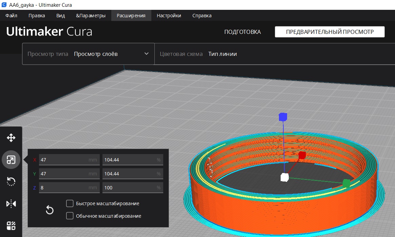Viewport: 395px width, 237px height.
Task: Enable Быстрое масштабирование checkbox
Action: click(x=70, y=203)
